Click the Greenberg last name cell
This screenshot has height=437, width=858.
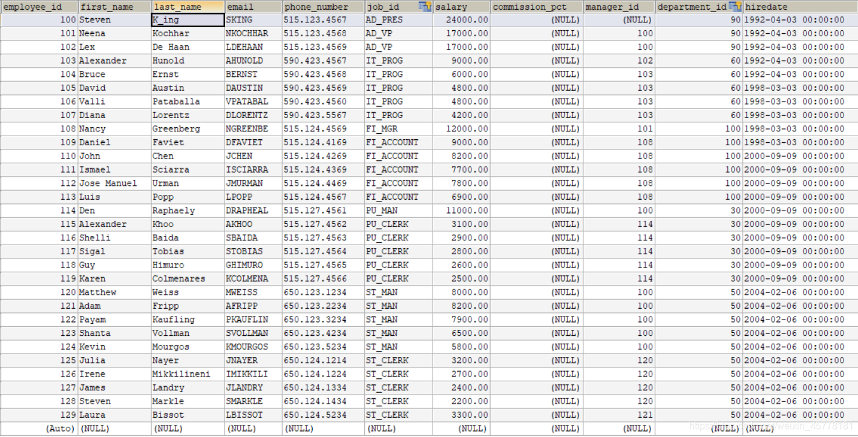click(188, 129)
